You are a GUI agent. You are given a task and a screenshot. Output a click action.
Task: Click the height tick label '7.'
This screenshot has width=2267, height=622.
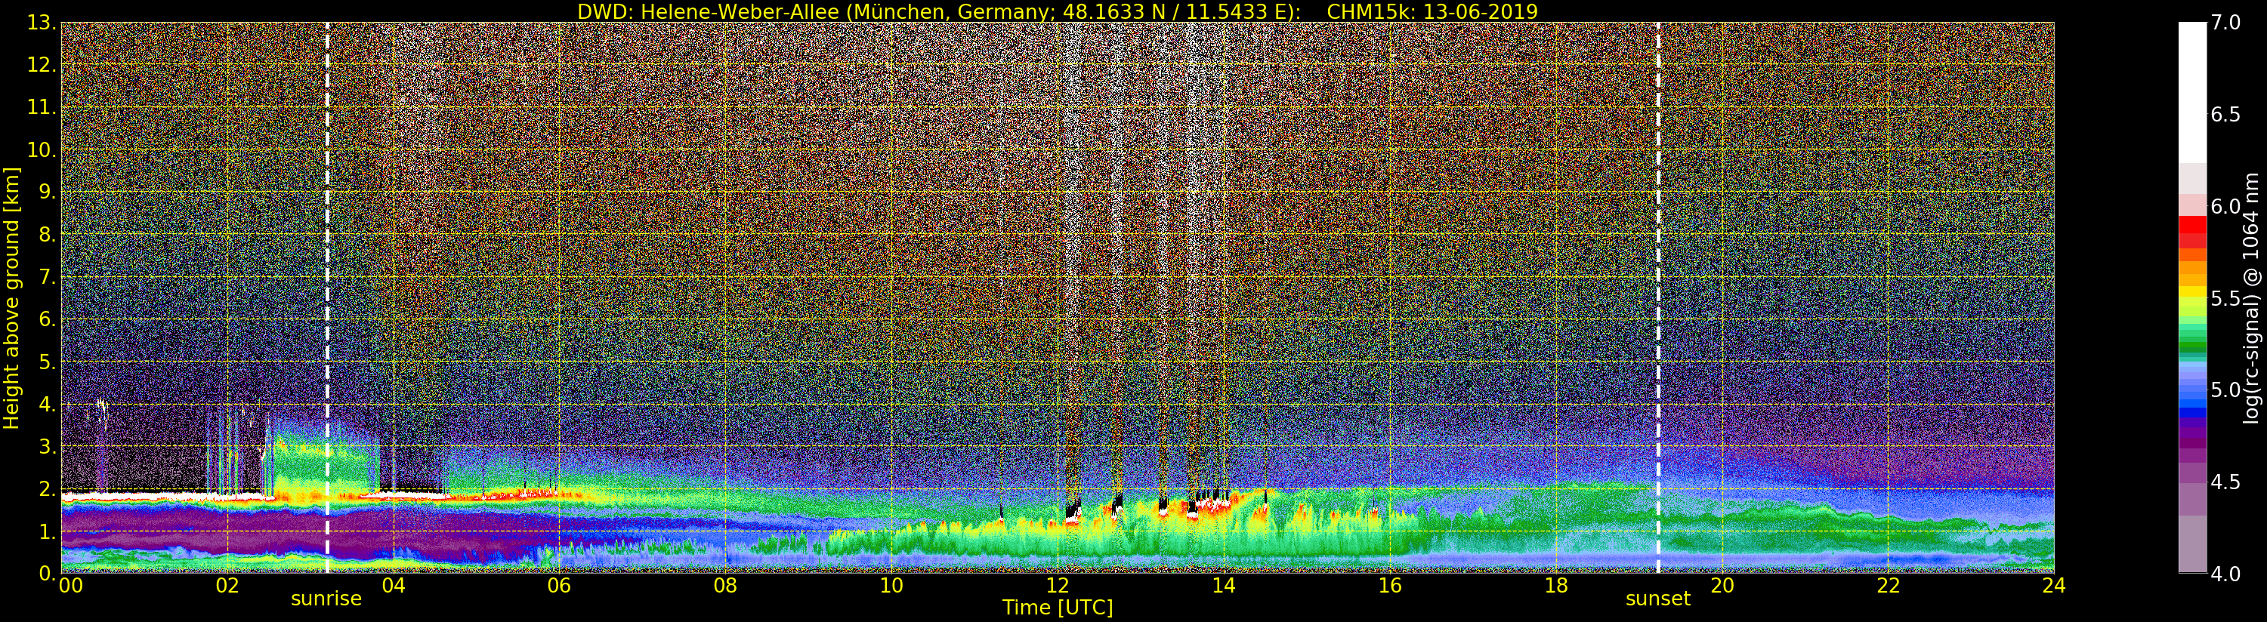tap(47, 277)
